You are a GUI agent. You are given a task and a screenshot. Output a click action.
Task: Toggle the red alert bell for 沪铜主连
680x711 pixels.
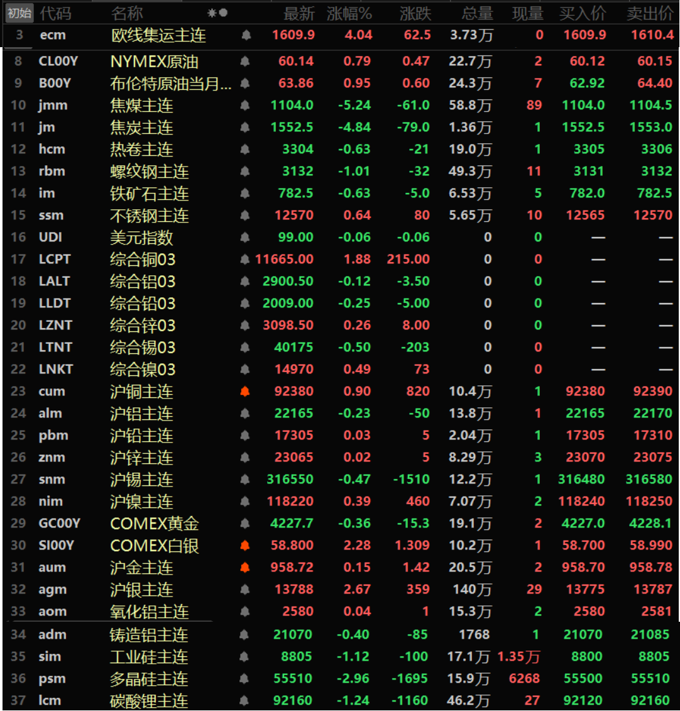[x=245, y=391]
